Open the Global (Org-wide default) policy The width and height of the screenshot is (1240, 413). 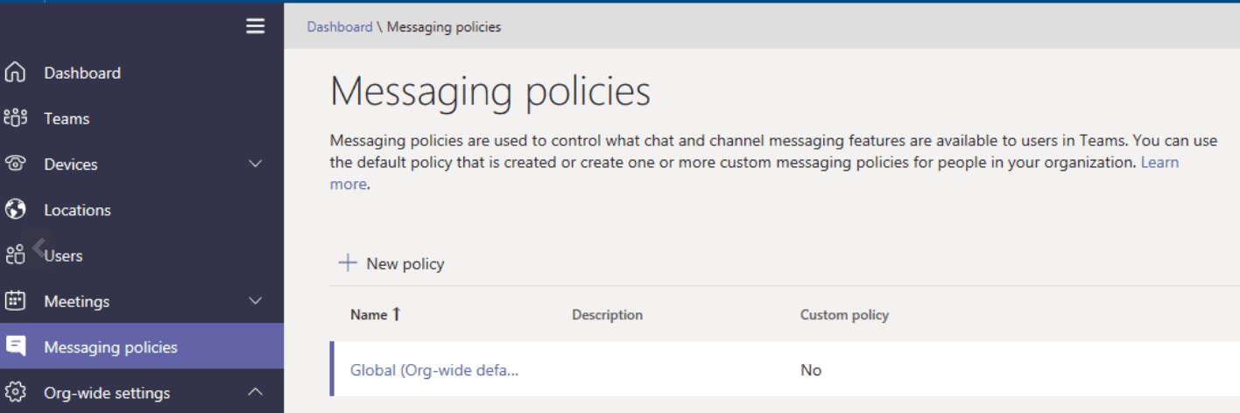coord(434,369)
